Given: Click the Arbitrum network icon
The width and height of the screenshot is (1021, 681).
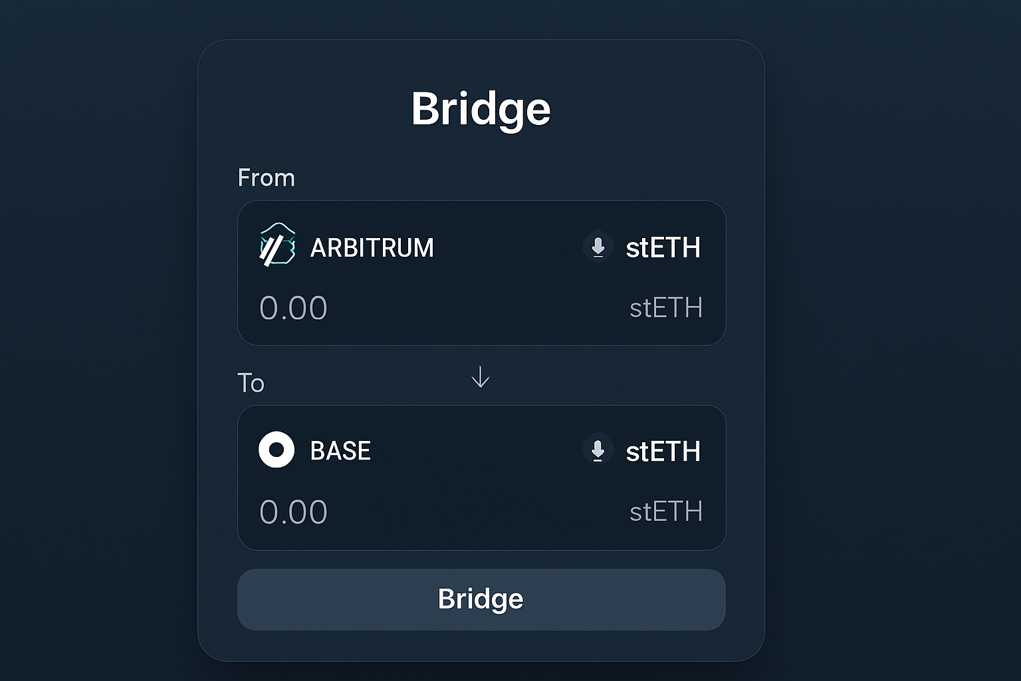Looking at the screenshot, I should coord(277,247).
